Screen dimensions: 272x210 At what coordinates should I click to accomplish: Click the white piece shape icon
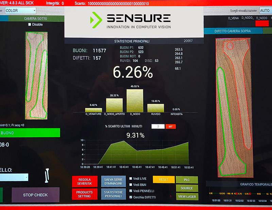coord(47,176)
